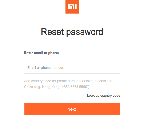The height and width of the screenshot is (124, 145).
Task: Select the Reset password heading
Action: (x=72, y=32)
